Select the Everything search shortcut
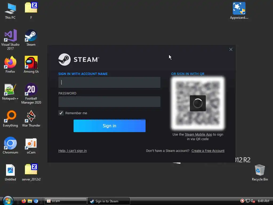 coord(10,119)
